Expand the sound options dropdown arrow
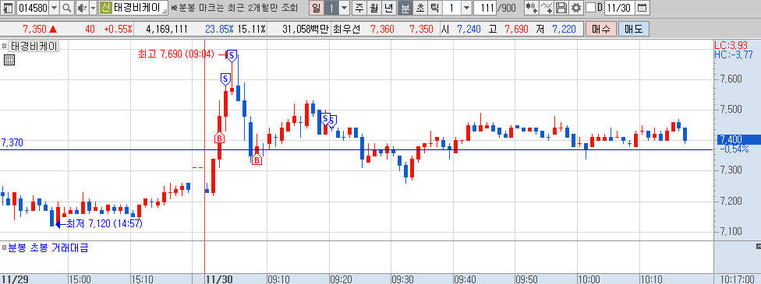761x284 pixels. pyautogui.click(x=93, y=8)
